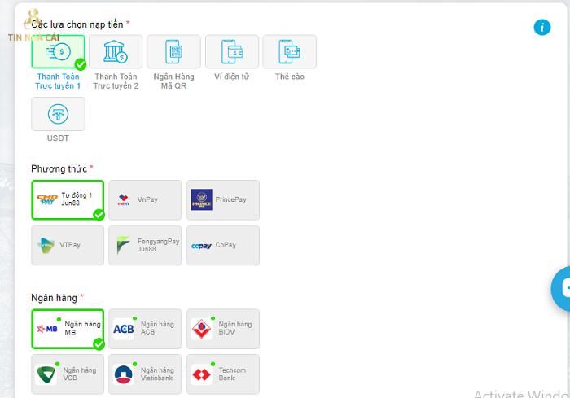Select Thanh Toán Trực tuyến 1 option
The height and width of the screenshot is (398, 570).
tap(58, 52)
